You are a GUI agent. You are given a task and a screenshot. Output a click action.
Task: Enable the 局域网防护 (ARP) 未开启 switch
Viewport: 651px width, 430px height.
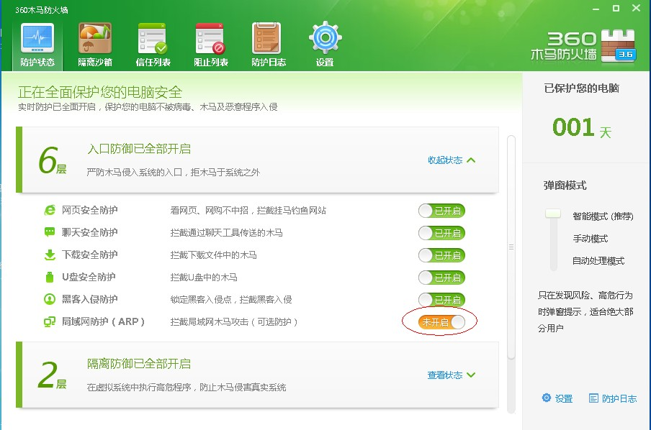(441, 321)
